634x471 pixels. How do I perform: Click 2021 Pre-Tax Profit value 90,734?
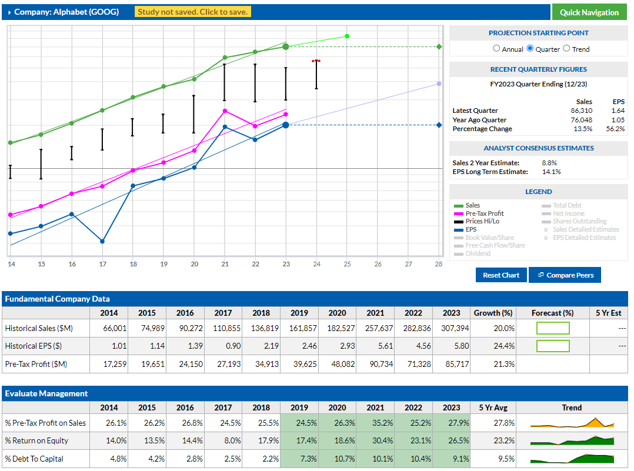381,364
